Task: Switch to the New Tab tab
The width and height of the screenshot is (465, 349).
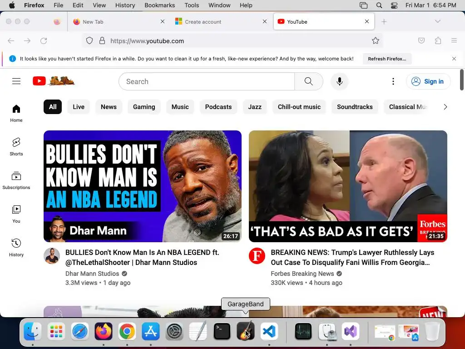Action: pyautogui.click(x=119, y=22)
